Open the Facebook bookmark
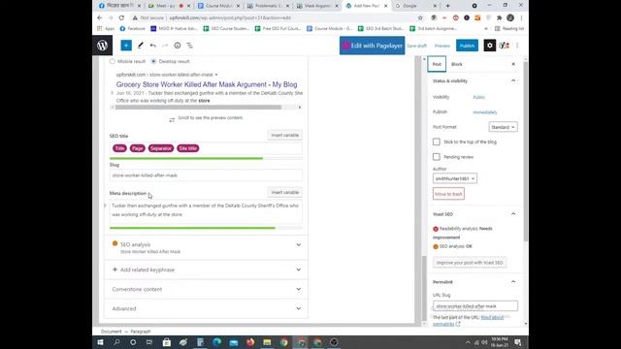 coord(133,28)
